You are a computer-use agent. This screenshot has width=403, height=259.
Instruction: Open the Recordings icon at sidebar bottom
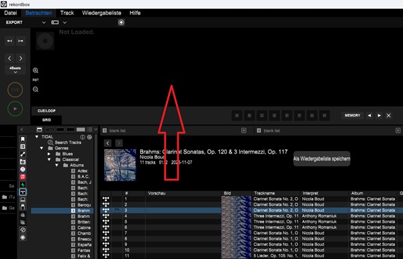(23, 238)
